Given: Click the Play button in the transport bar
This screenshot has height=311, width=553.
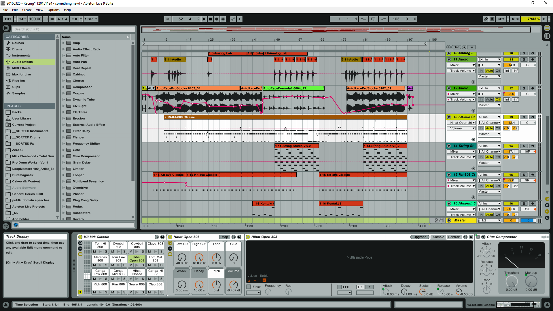Looking at the screenshot, I should click(204, 19).
